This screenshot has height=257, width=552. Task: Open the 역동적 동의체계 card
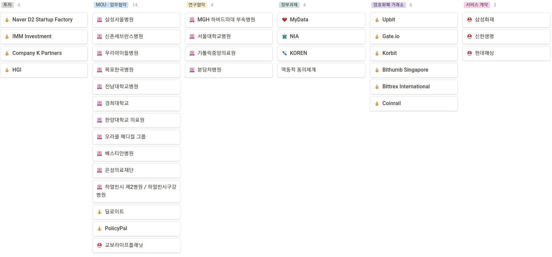(321, 70)
